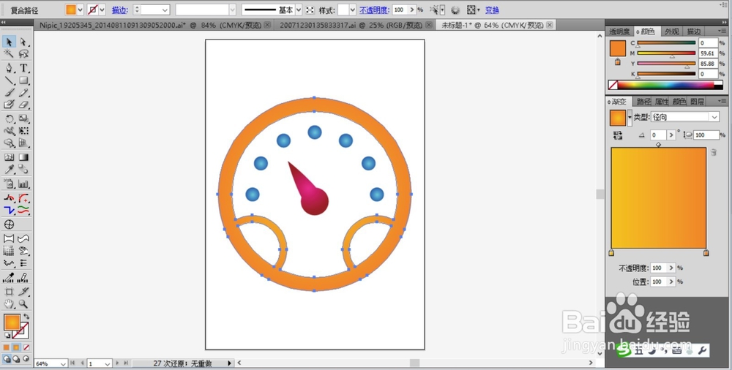Image resolution: width=732 pixels, height=370 pixels.
Task: Select the Hand tool
Action: point(9,304)
